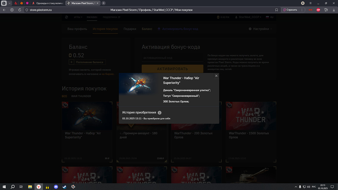This screenshot has width=338, height=190.
Task: Close the Air Superiority purchase popup
Action: click(x=216, y=76)
